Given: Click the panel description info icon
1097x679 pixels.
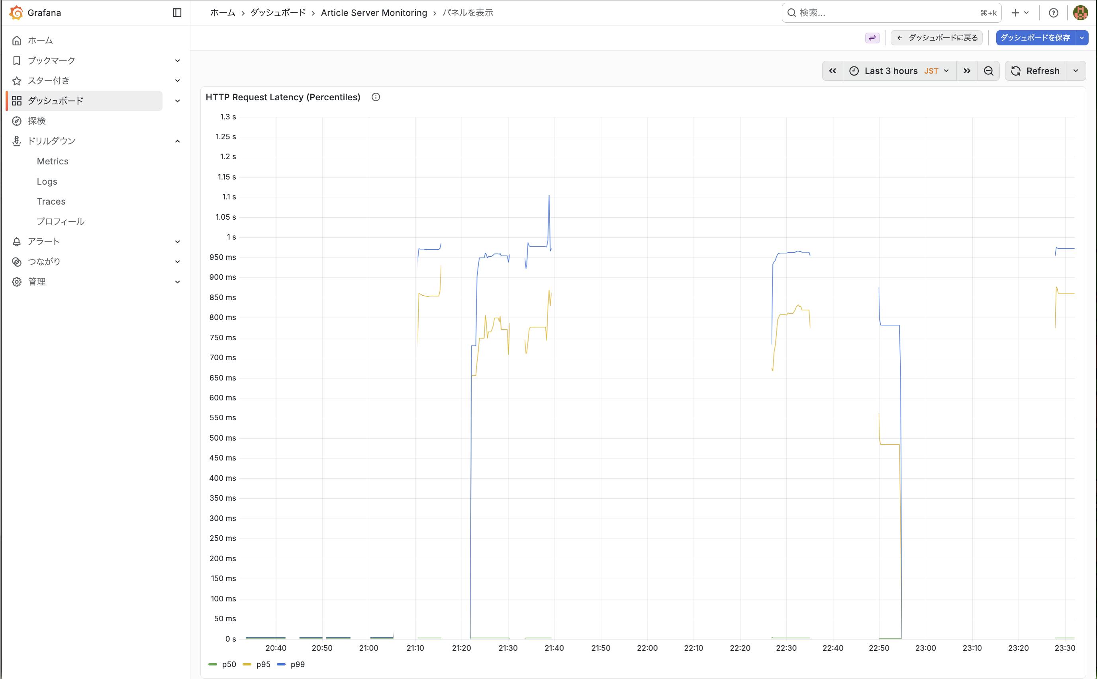Looking at the screenshot, I should click(x=376, y=97).
